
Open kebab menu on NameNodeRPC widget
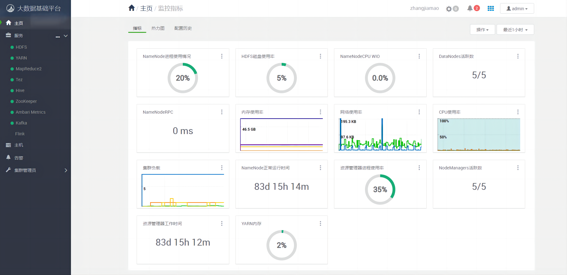coord(222,112)
